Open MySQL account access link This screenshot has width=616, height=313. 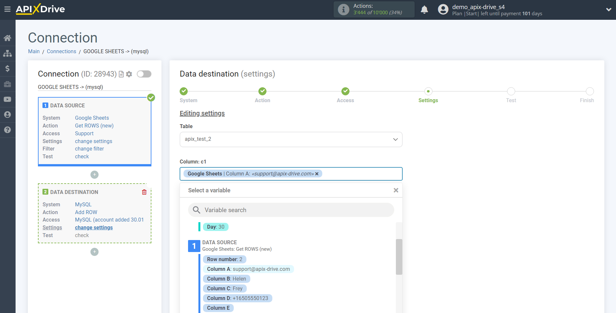pos(109,220)
